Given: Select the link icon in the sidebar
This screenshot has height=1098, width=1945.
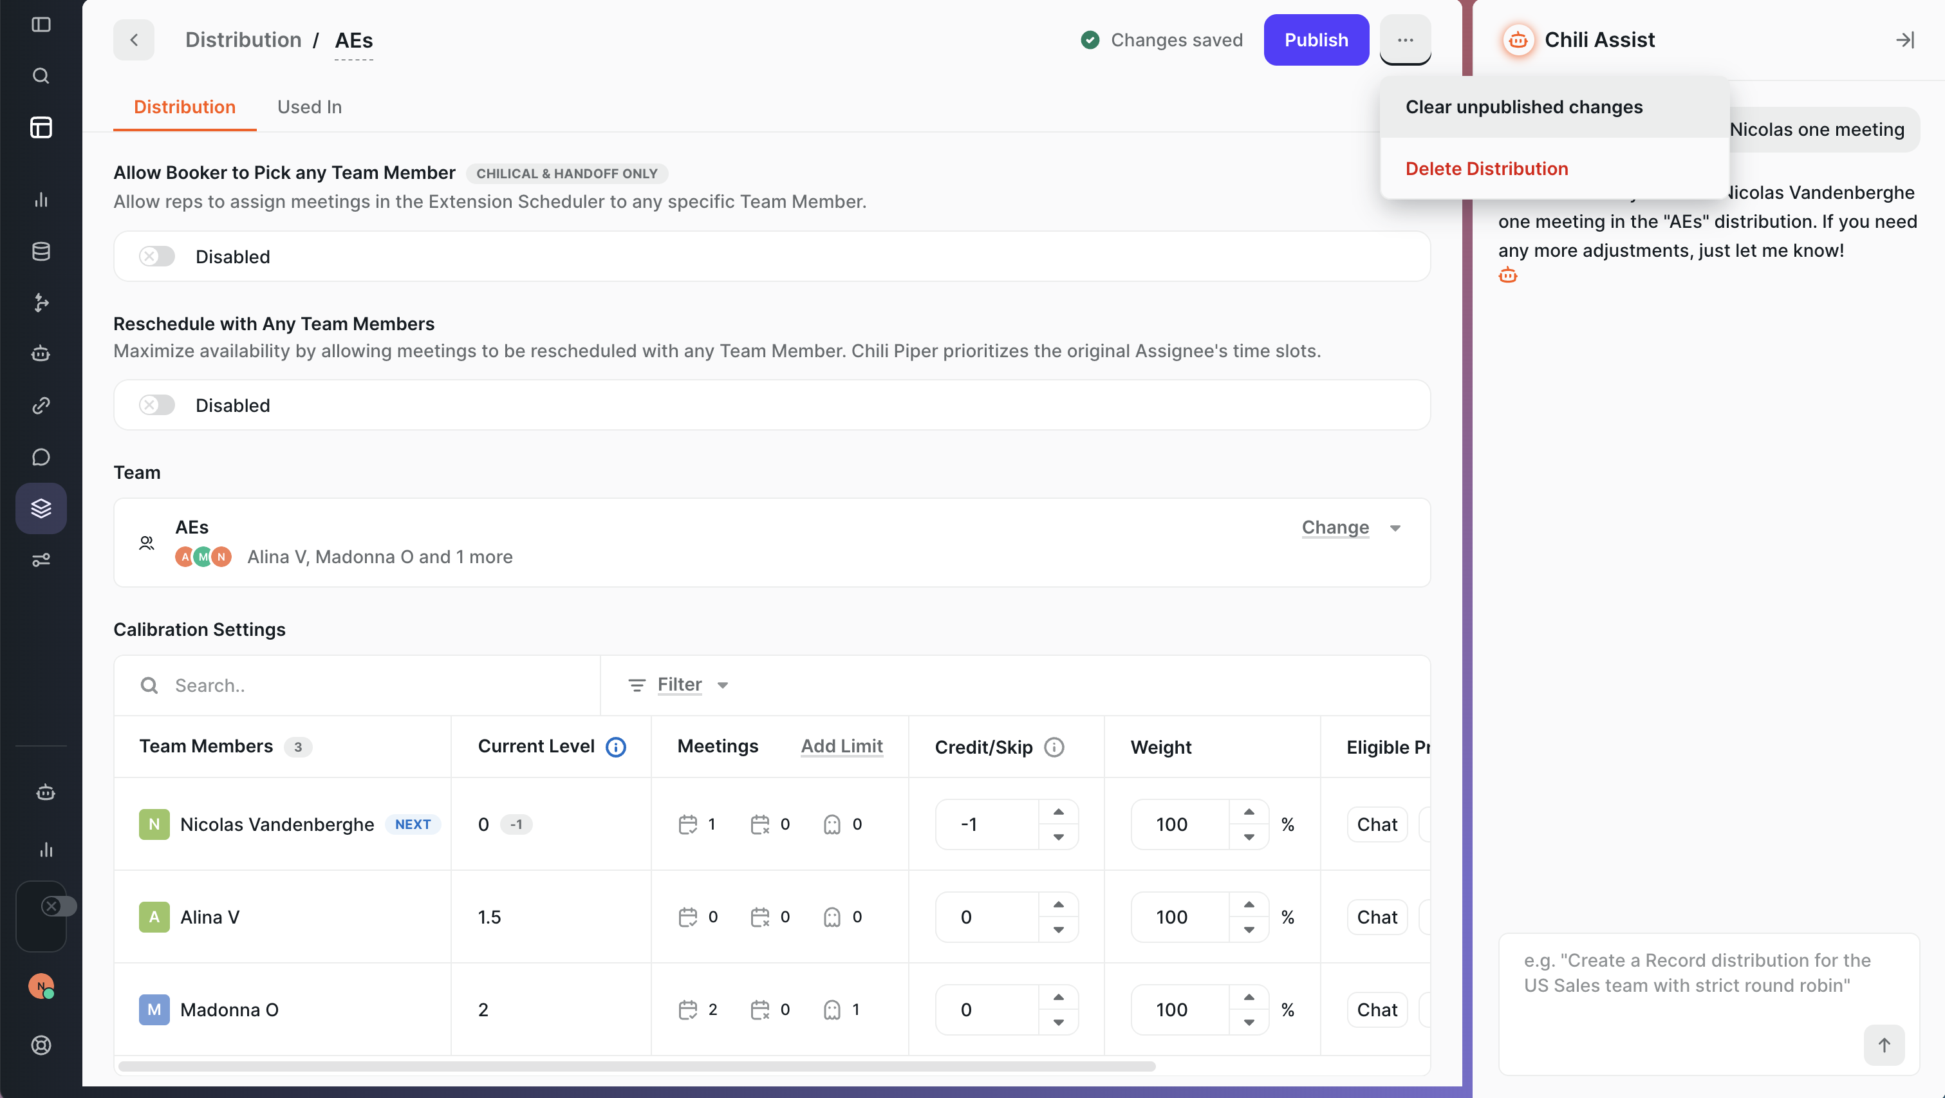Looking at the screenshot, I should pos(41,405).
